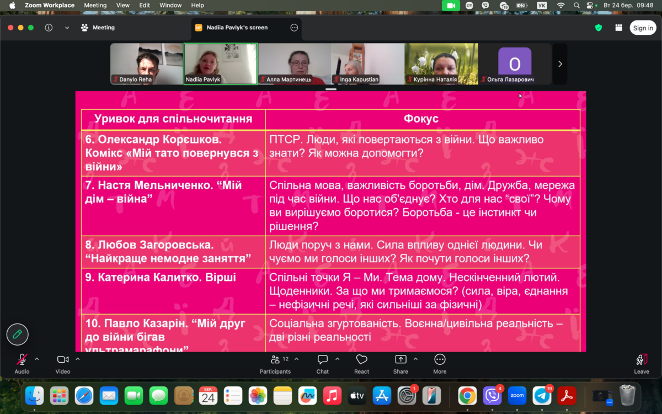This screenshot has height=414, width=662.
Task: Leave the meeting
Action: (641, 363)
